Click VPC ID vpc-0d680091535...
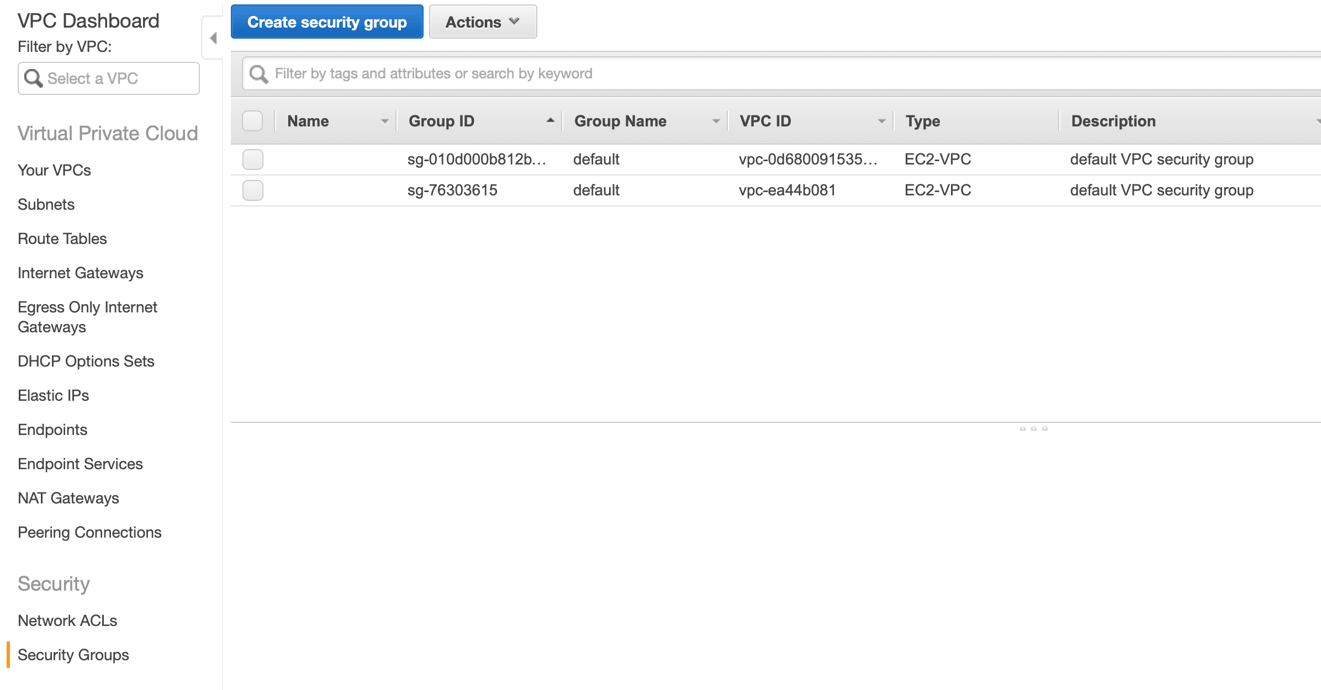This screenshot has height=690, width=1321. pos(808,160)
